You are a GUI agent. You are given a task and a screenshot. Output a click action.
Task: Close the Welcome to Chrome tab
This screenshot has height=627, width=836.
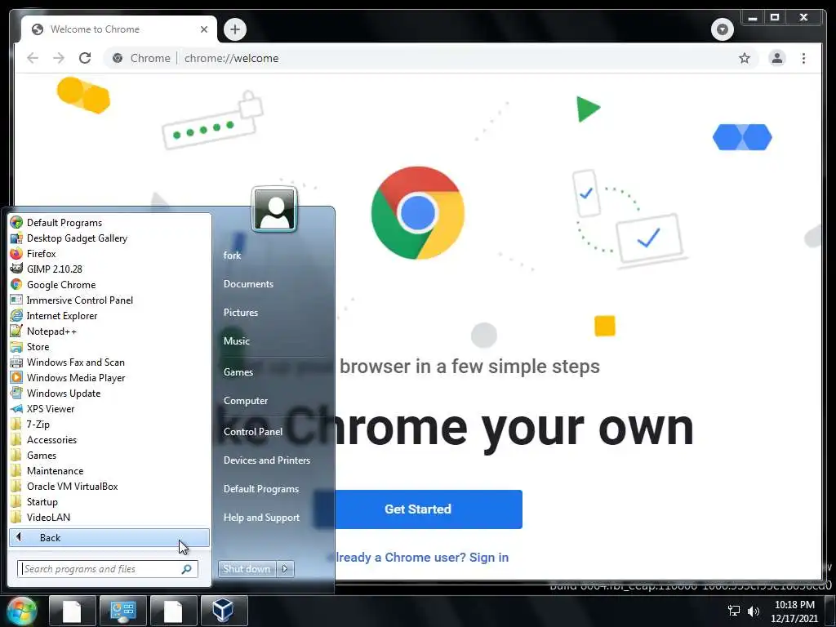coord(203,29)
